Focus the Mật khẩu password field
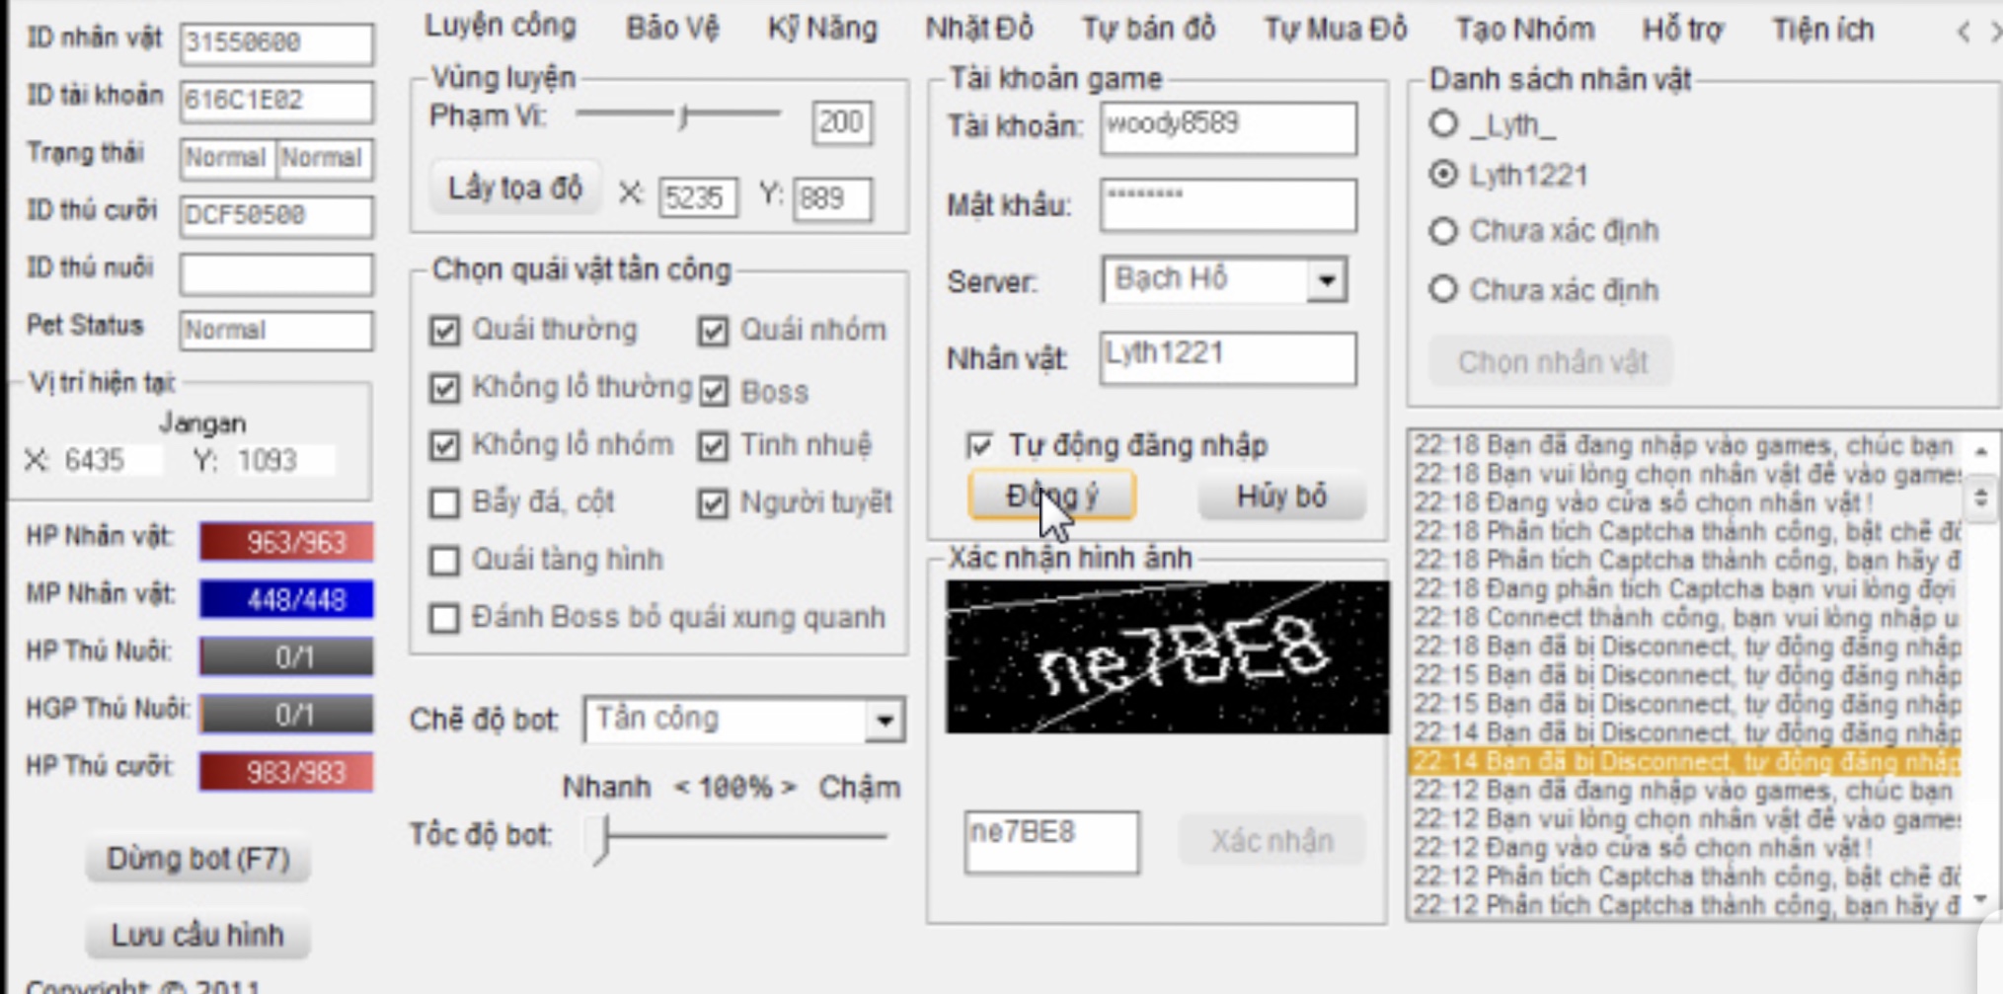 pyautogui.click(x=1228, y=205)
